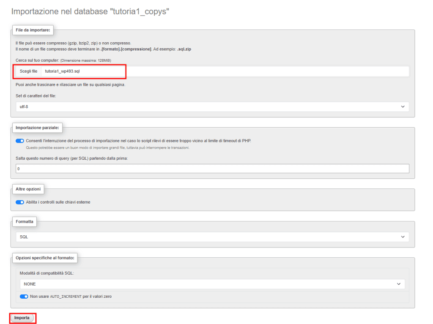Expand the format selector chevron
Image resolution: width=433 pixels, height=324 pixels.
click(x=403, y=237)
